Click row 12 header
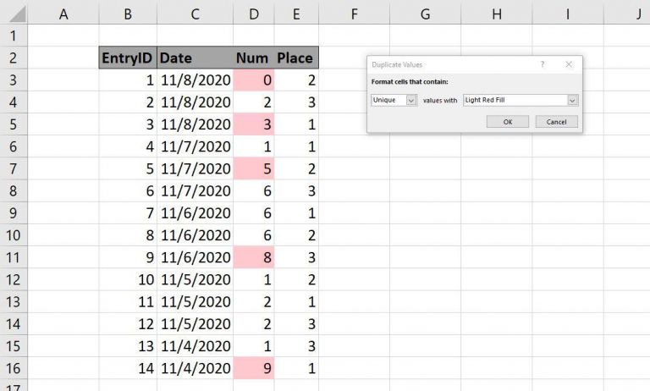The image size is (650, 391). click(13, 278)
